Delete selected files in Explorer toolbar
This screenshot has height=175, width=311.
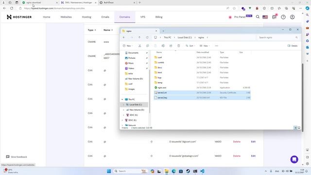pyautogui.click(x=178, y=46)
